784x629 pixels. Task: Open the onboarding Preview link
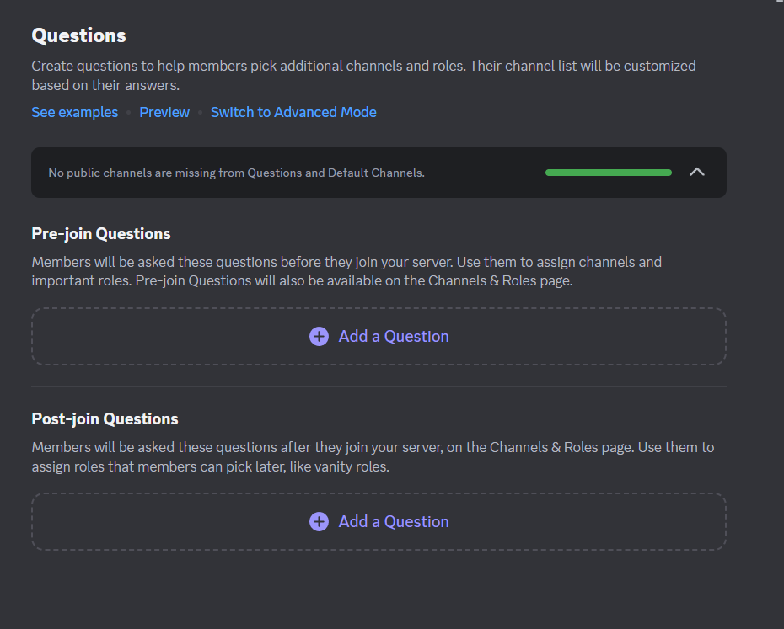(164, 113)
